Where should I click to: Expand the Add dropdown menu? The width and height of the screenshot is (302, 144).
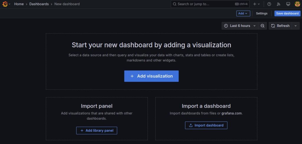click(243, 13)
